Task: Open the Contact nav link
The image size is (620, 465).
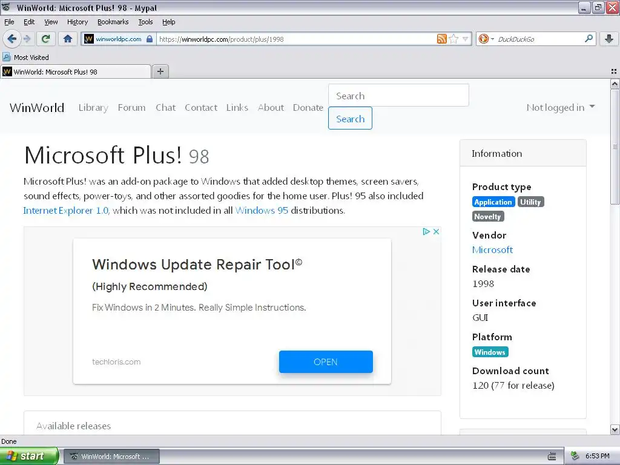Action: click(201, 108)
